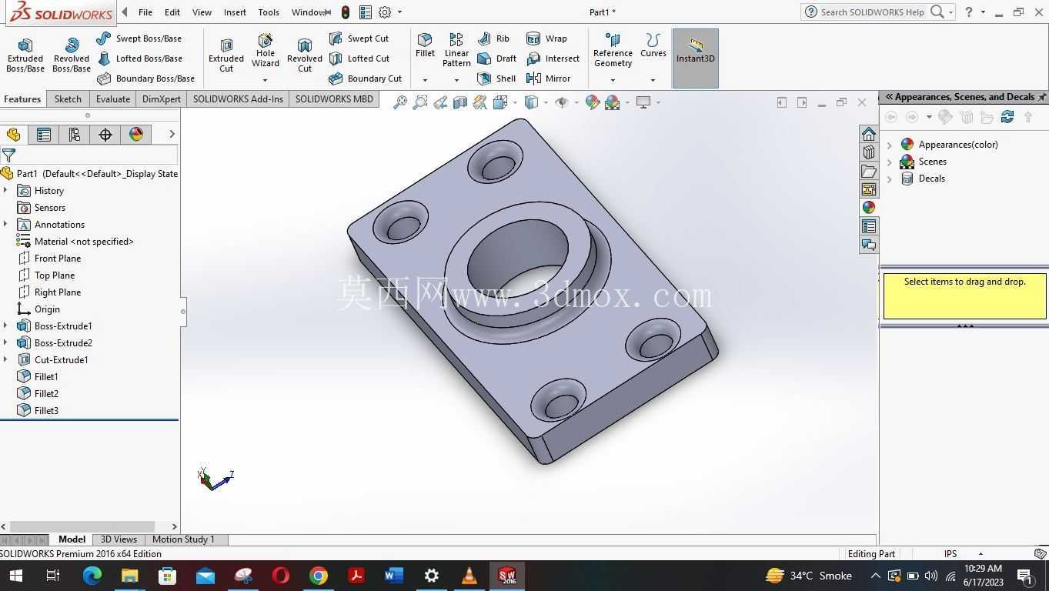Viewport: 1049px width, 591px height.
Task: Choose Boundary Boss/Base feature
Action: click(145, 78)
